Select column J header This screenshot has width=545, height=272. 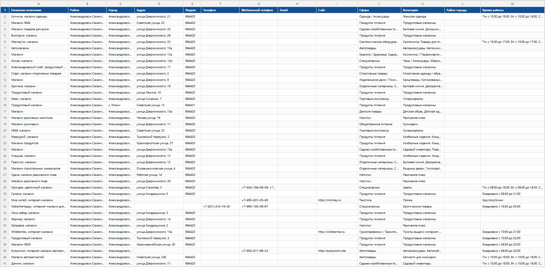(x=379, y=4)
